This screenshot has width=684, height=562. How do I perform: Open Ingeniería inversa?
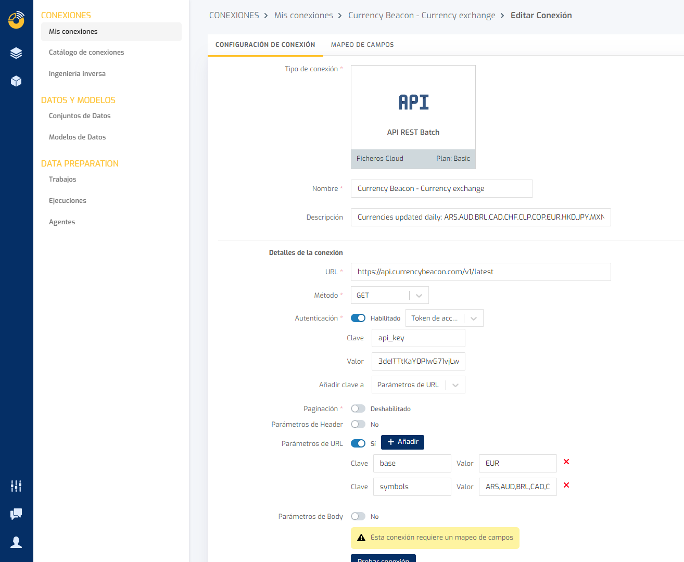pyautogui.click(x=77, y=73)
